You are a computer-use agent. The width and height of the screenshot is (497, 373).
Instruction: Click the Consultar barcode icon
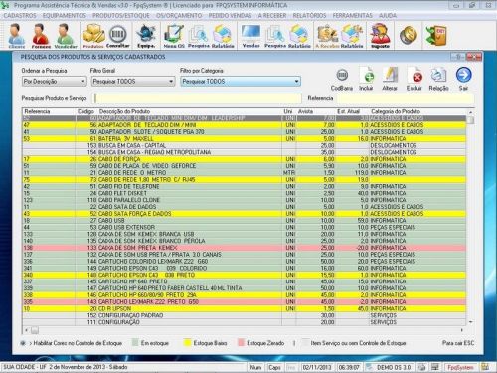118,36
